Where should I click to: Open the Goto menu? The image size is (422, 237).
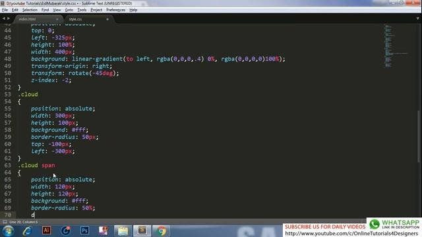pos(69,10)
